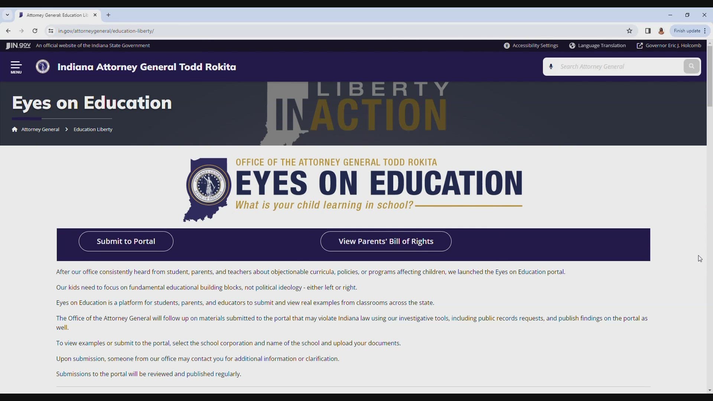713x401 pixels.
Task: Toggle the browser bookmark star icon
Action: [x=629, y=30]
